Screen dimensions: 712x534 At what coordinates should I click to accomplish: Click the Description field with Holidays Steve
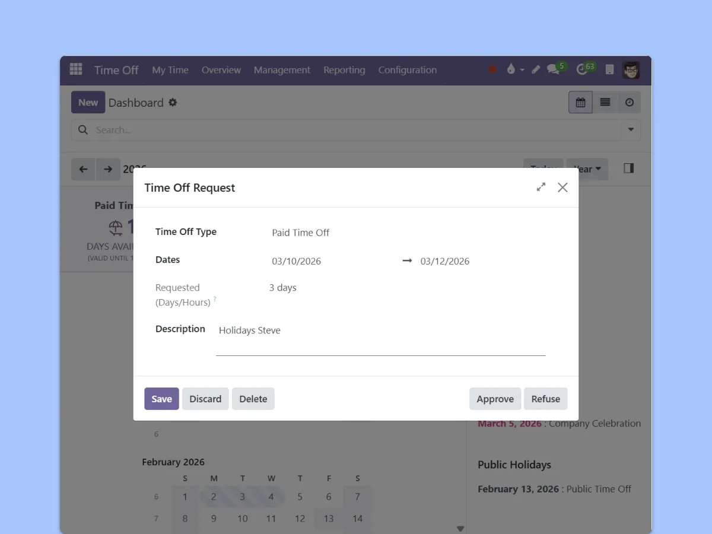(380, 330)
